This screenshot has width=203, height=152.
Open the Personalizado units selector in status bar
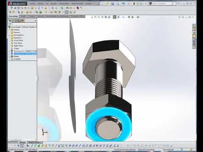coord(168,149)
